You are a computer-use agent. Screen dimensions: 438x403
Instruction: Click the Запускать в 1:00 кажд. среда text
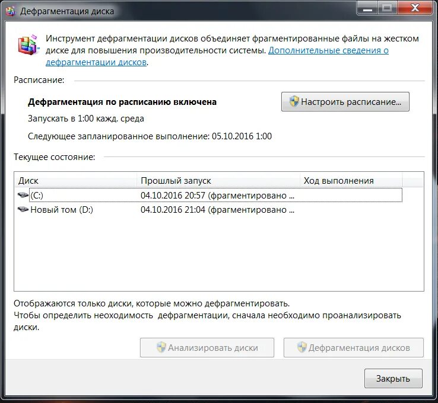(x=85, y=119)
